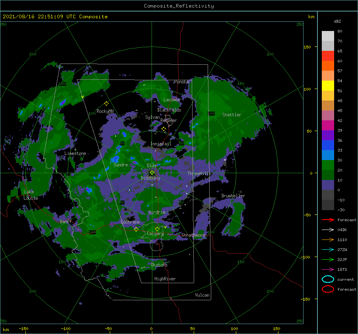Click the Limestone label

(75, 153)
